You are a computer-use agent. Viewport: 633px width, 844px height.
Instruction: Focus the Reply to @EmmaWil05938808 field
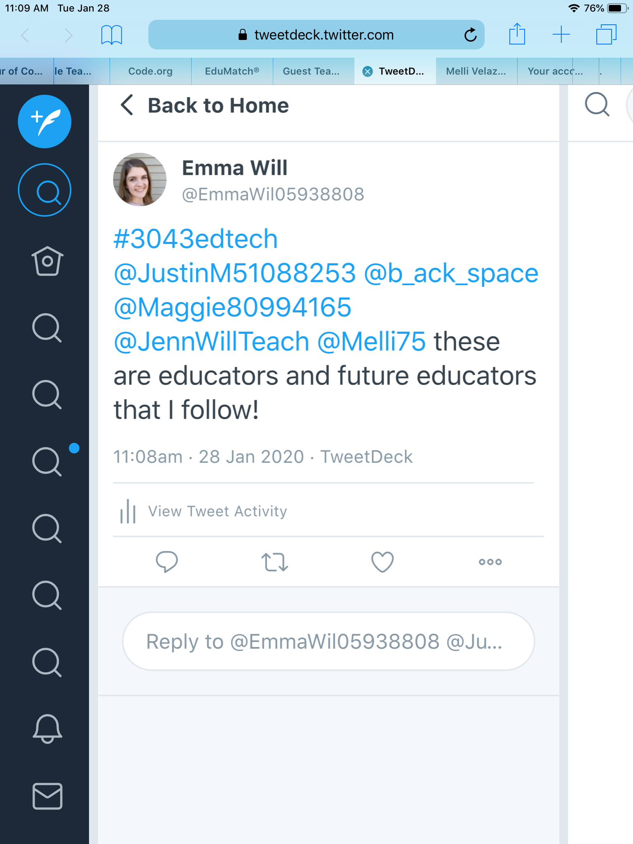click(x=328, y=642)
